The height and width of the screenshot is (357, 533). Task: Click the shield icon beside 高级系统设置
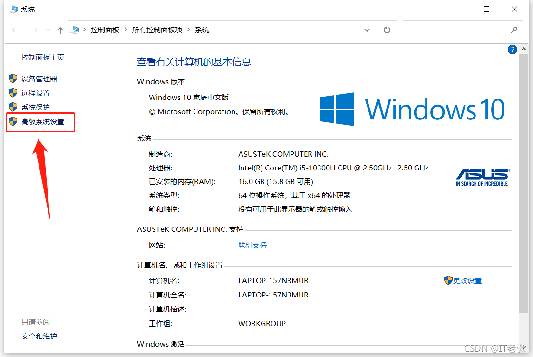click(13, 121)
